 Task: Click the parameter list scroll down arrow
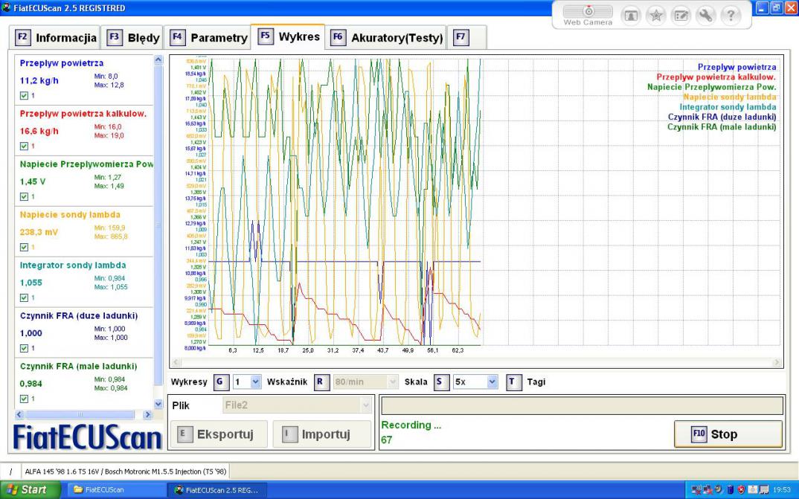[x=158, y=404]
